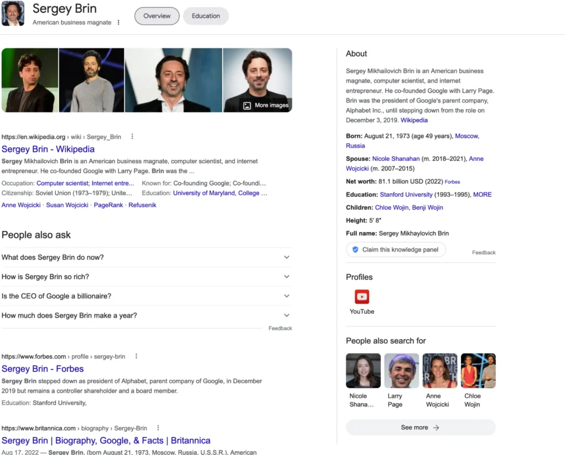Open the Susan Wojcicki sitelink
This screenshot has height=455, width=565.
[x=67, y=205]
